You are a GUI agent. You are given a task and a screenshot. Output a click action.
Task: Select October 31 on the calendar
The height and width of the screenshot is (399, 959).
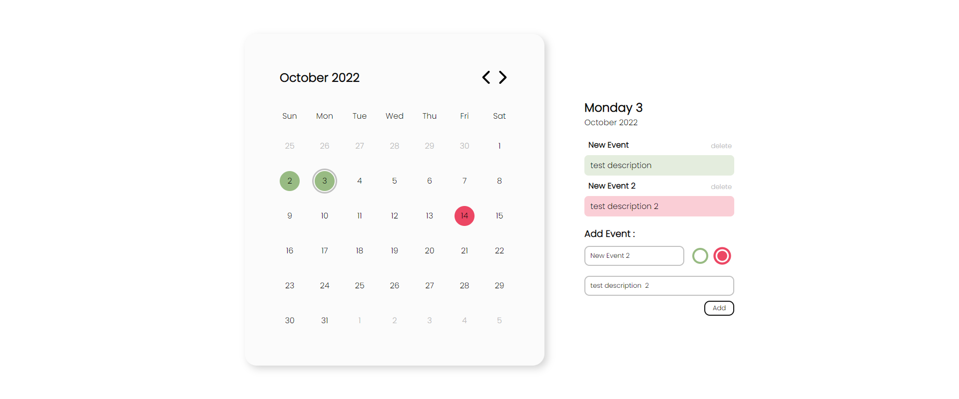325,320
